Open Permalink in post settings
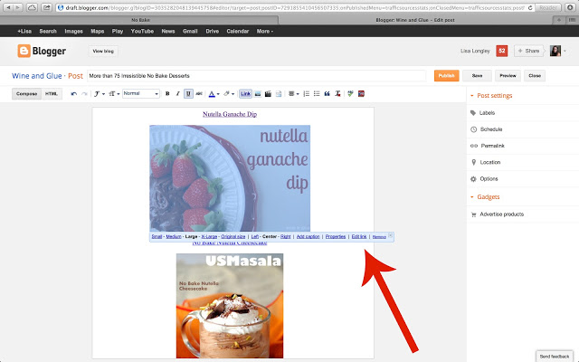Image resolution: width=579 pixels, height=362 pixels. click(488, 146)
